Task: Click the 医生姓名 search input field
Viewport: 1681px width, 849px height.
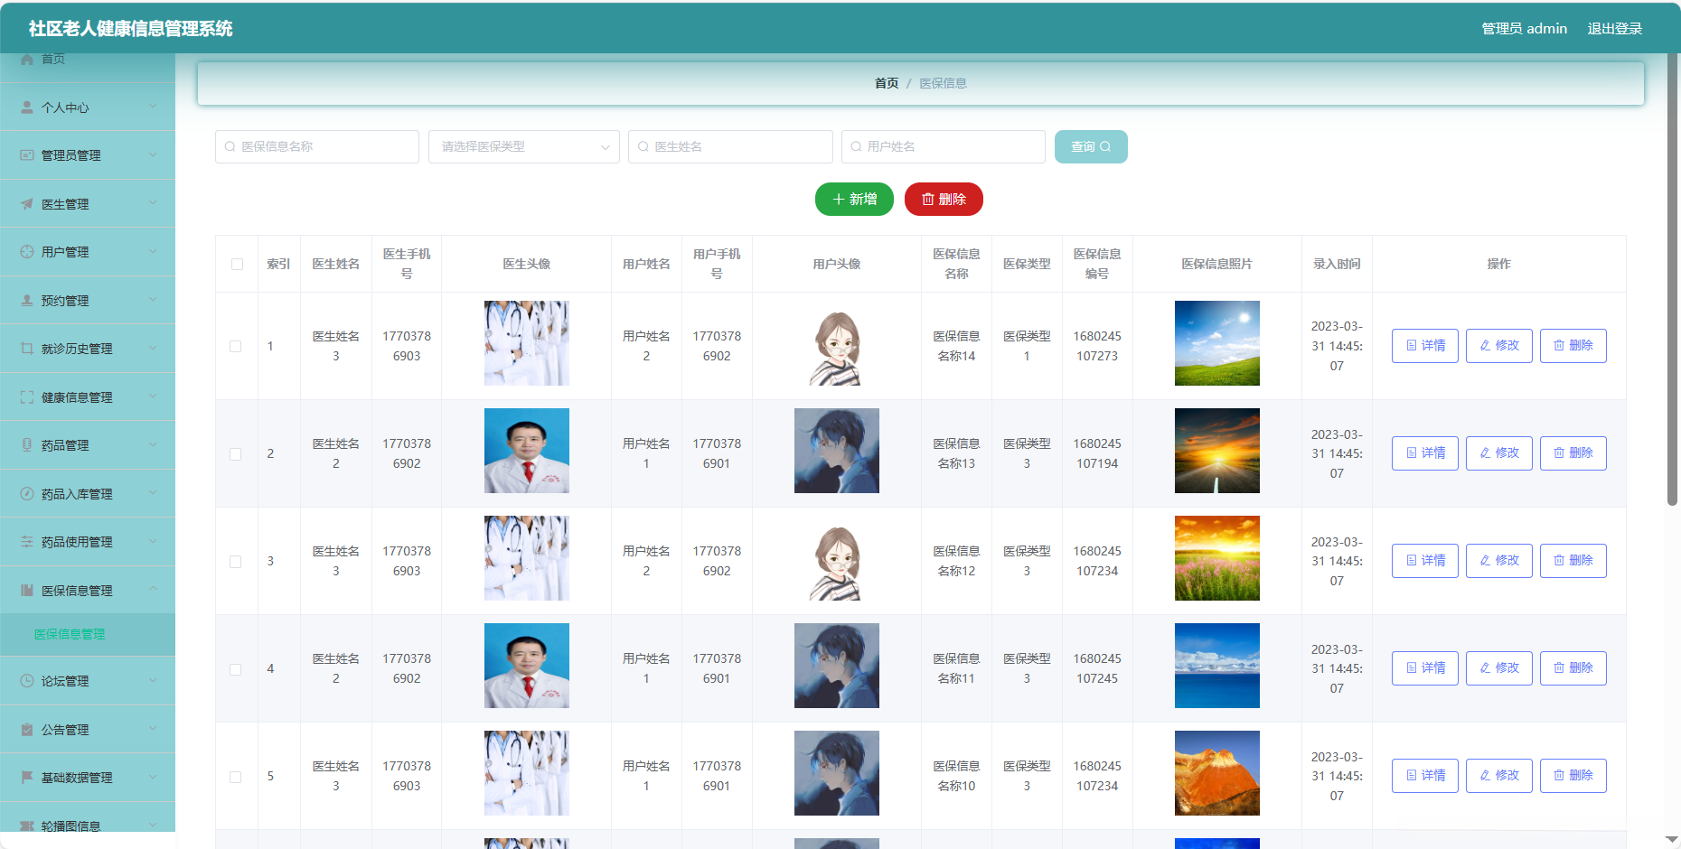Action: tap(730, 146)
